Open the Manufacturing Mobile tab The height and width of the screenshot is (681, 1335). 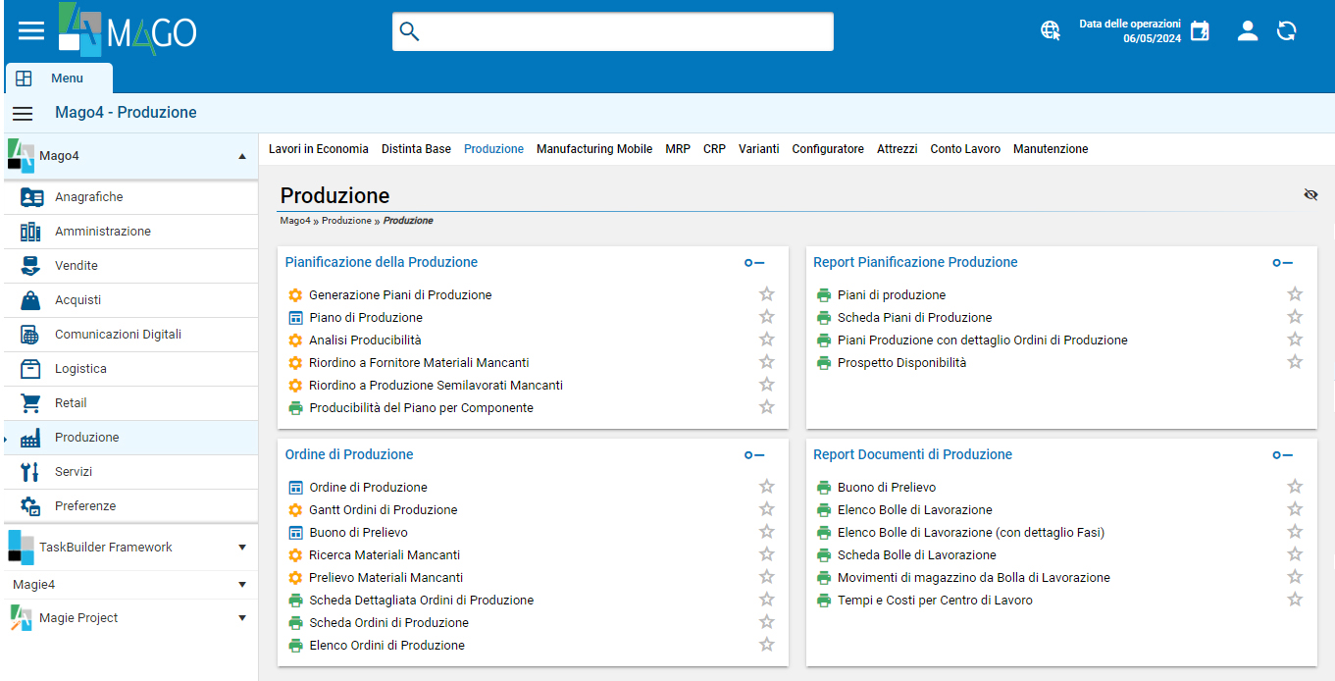coord(594,149)
